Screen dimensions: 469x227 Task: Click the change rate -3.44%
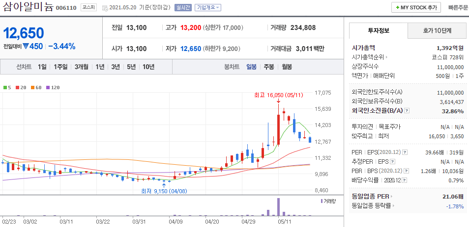tap(61, 47)
